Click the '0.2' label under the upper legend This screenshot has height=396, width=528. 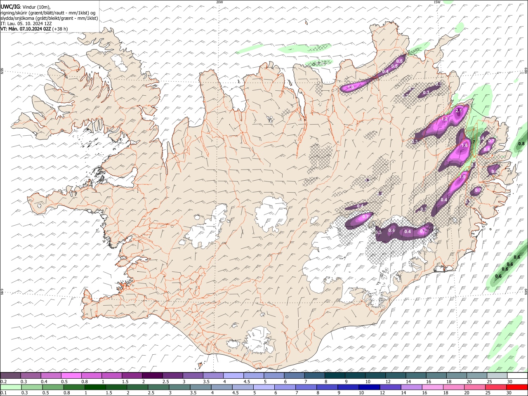4,382
